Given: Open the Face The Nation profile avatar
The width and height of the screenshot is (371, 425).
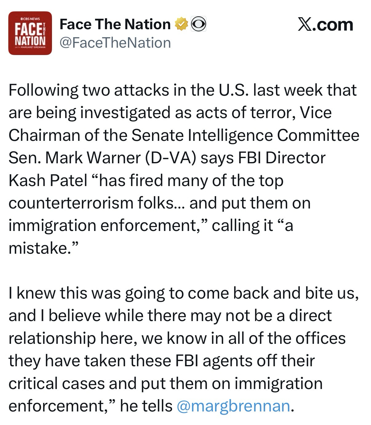Looking at the screenshot, I should [x=30, y=33].
